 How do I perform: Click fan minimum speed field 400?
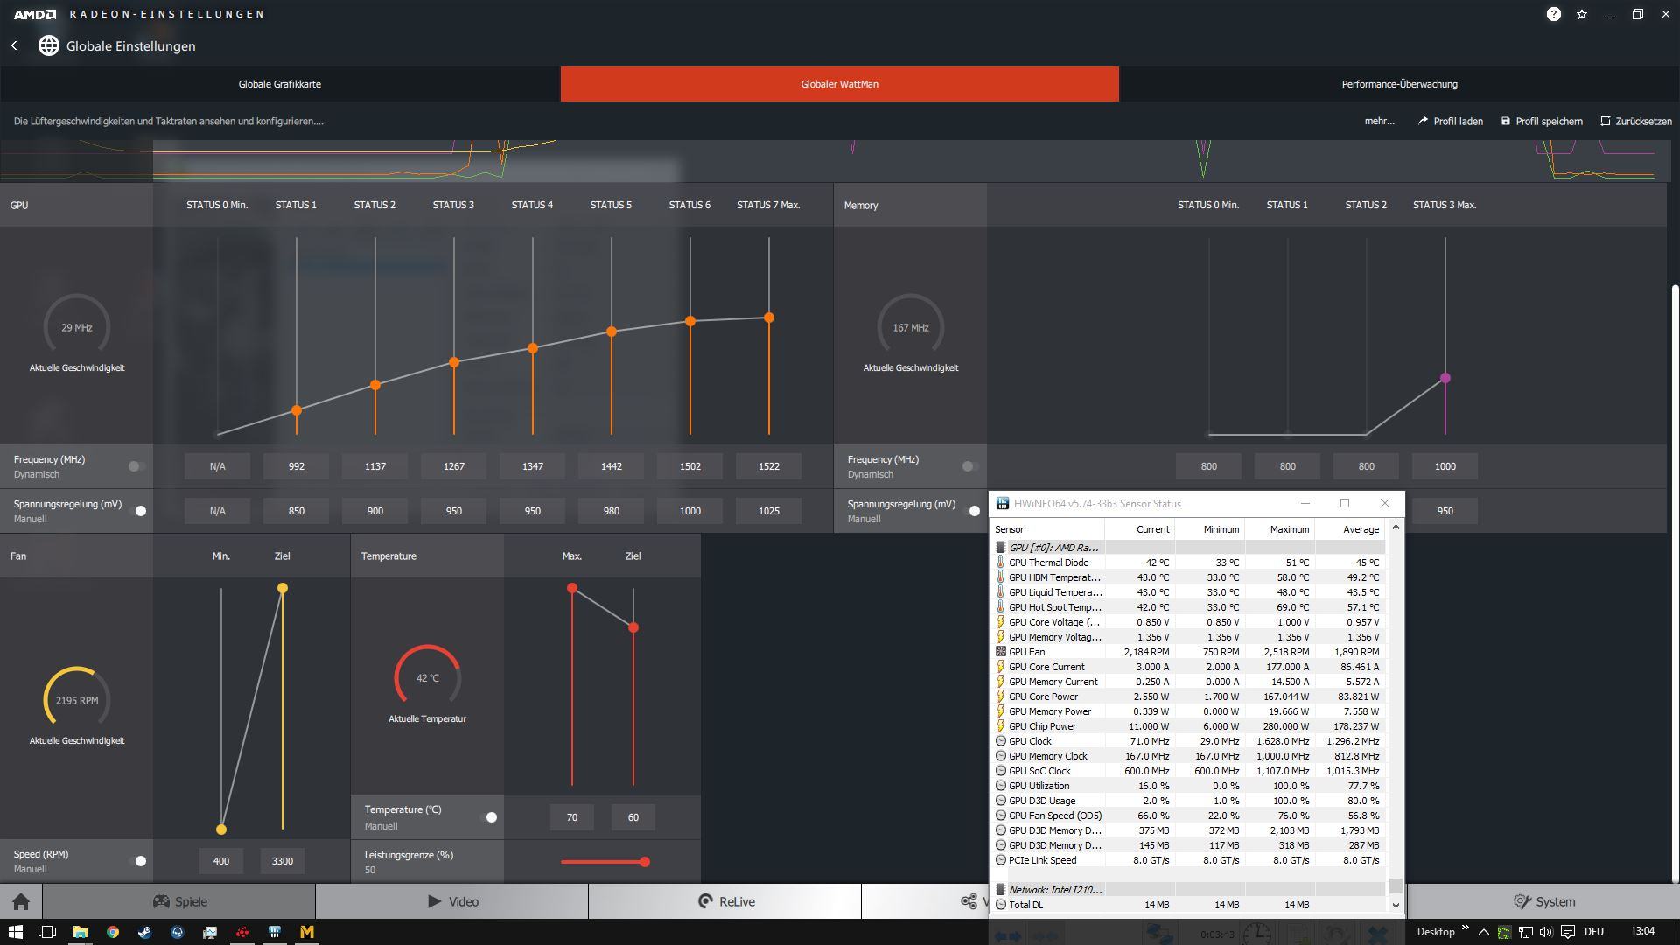[221, 861]
